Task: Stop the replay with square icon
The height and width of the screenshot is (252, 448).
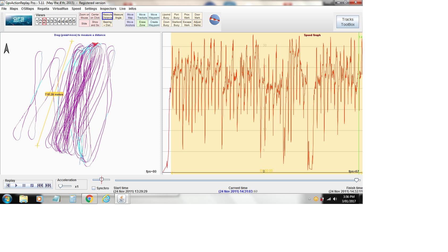Action: click(x=32, y=186)
